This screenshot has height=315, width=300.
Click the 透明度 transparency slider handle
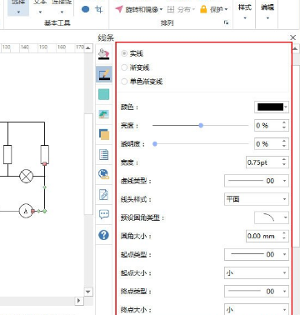155,144
